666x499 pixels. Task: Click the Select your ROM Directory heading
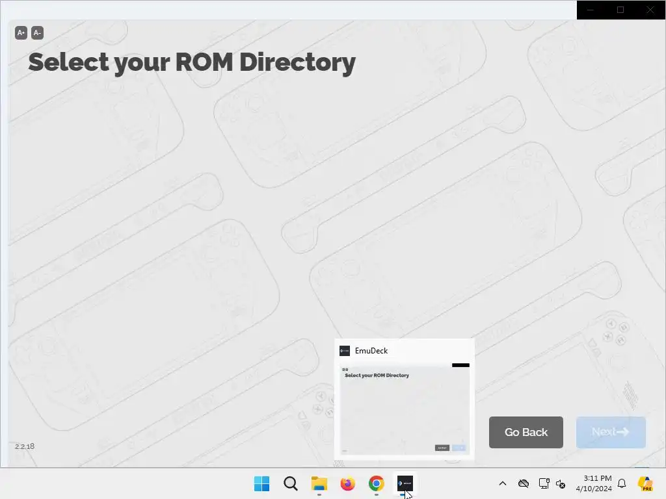tap(192, 62)
